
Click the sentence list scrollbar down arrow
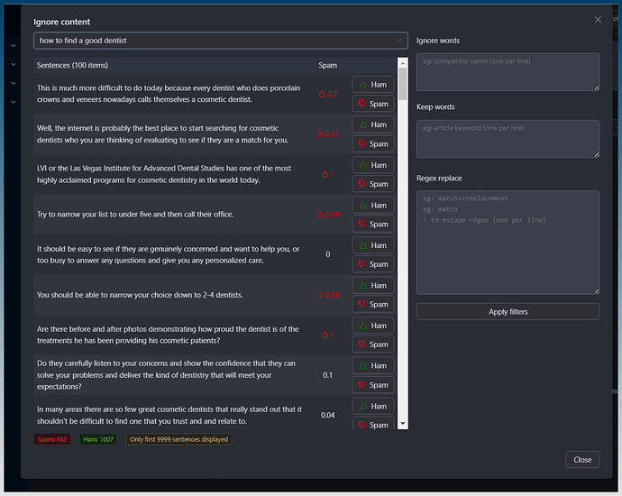point(403,424)
